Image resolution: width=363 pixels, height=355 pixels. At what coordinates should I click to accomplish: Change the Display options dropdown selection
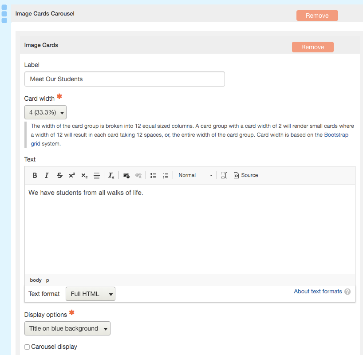click(x=67, y=328)
